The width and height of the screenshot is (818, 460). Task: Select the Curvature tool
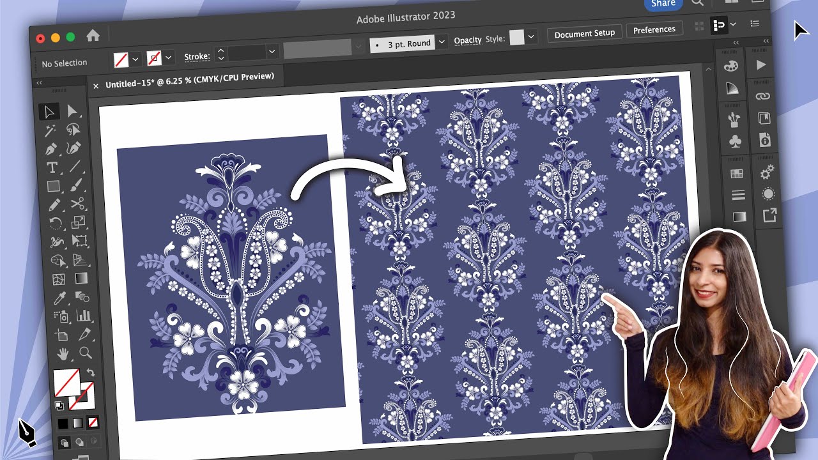click(x=74, y=148)
